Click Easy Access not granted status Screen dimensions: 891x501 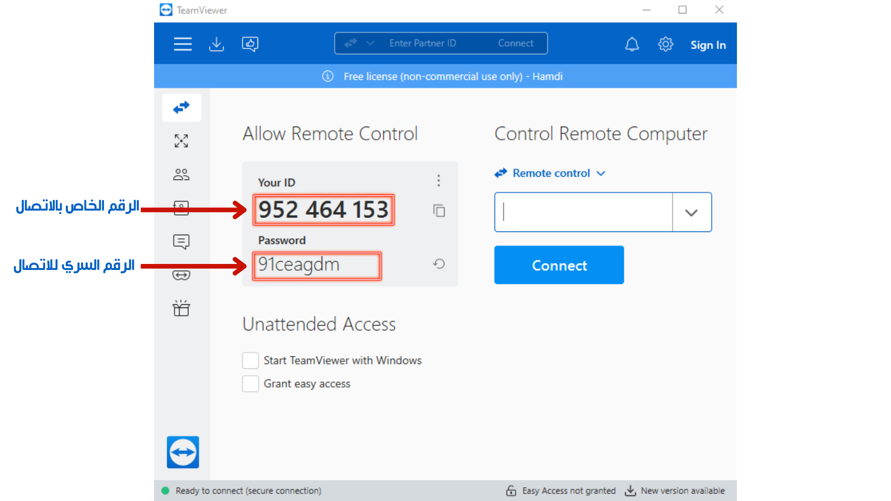click(561, 491)
